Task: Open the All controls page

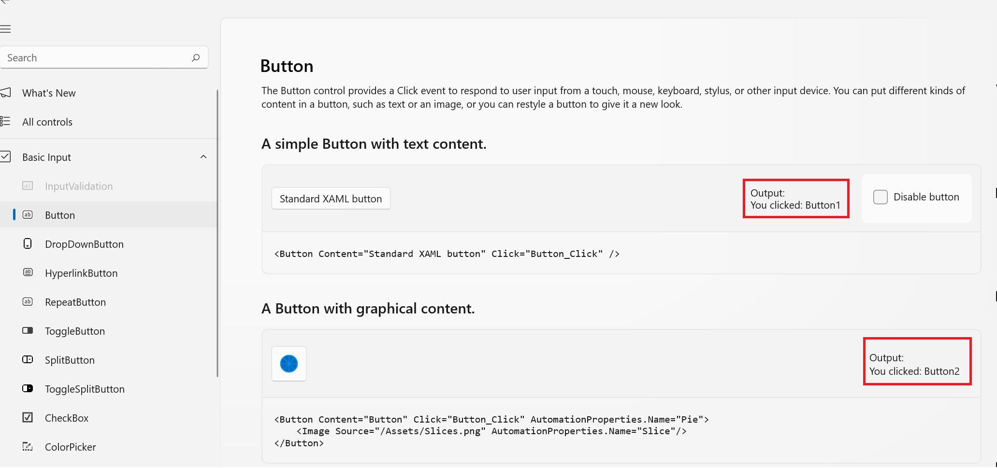Action: [47, 122]
